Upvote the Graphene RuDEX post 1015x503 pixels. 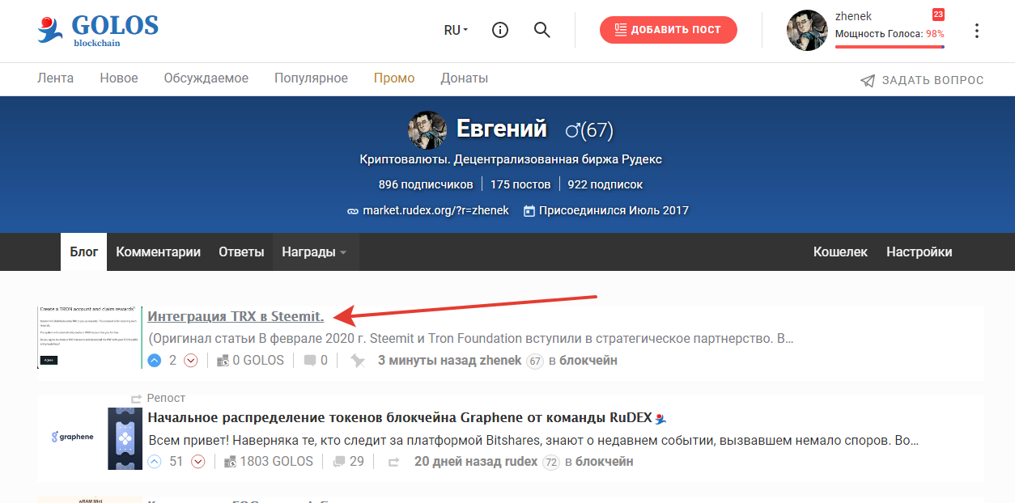[155, 462]
